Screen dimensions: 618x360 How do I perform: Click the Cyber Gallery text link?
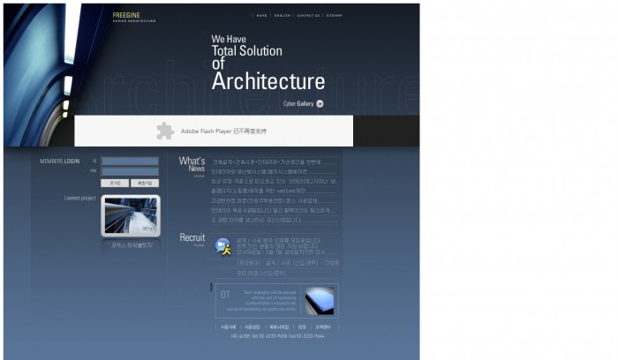pos(298,104)
